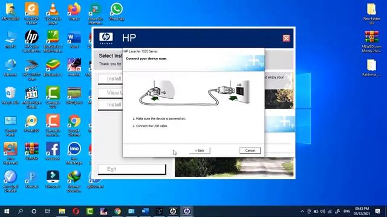This screenshot has width=387, height=217.
Task: Open the Facebook desktop icon
Action: [x=53, y=151]
